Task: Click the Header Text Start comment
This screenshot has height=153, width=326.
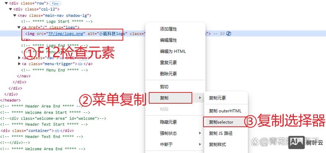Action: (44, 125)
